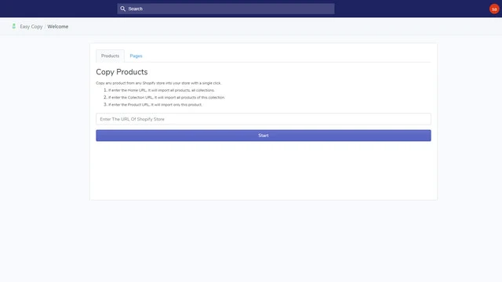Viewport: 502px width, 282px height.
Task: Click the 'Copy any product' description text
Action: click(158, 83)
